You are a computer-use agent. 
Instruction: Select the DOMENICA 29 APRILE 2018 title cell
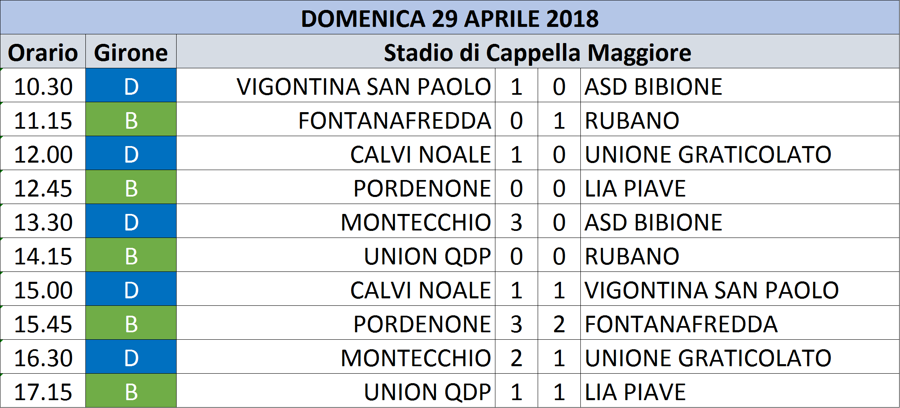pyautogui.click(x=450, y=17)
